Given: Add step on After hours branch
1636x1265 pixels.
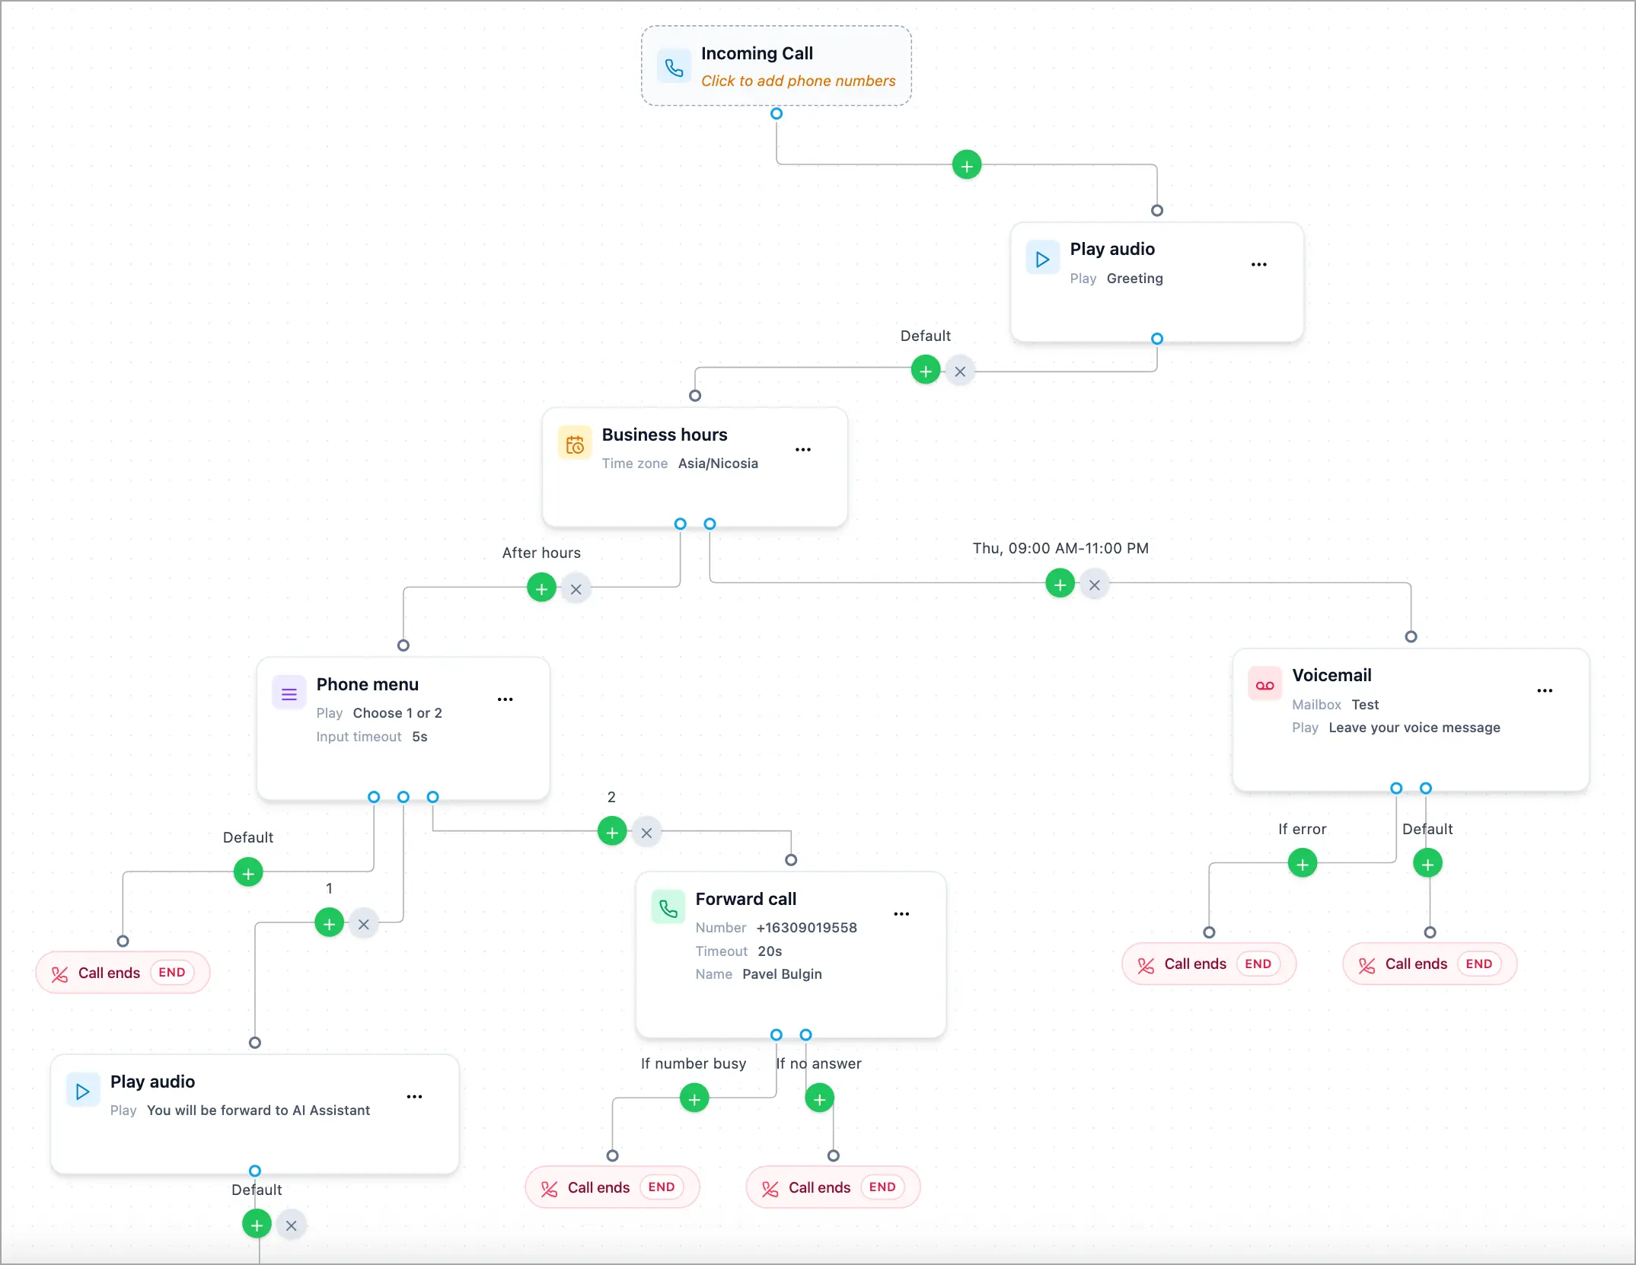Looking at the screenshot, I should coord(541,588).
